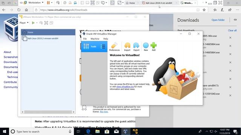Select the Tools entry in VirtualBox
The width and height of the screenshot is (241, 135).
[x=94, y=46]
